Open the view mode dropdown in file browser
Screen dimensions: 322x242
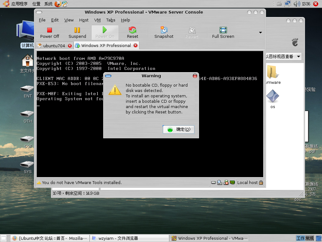click(x=283, y=56)
